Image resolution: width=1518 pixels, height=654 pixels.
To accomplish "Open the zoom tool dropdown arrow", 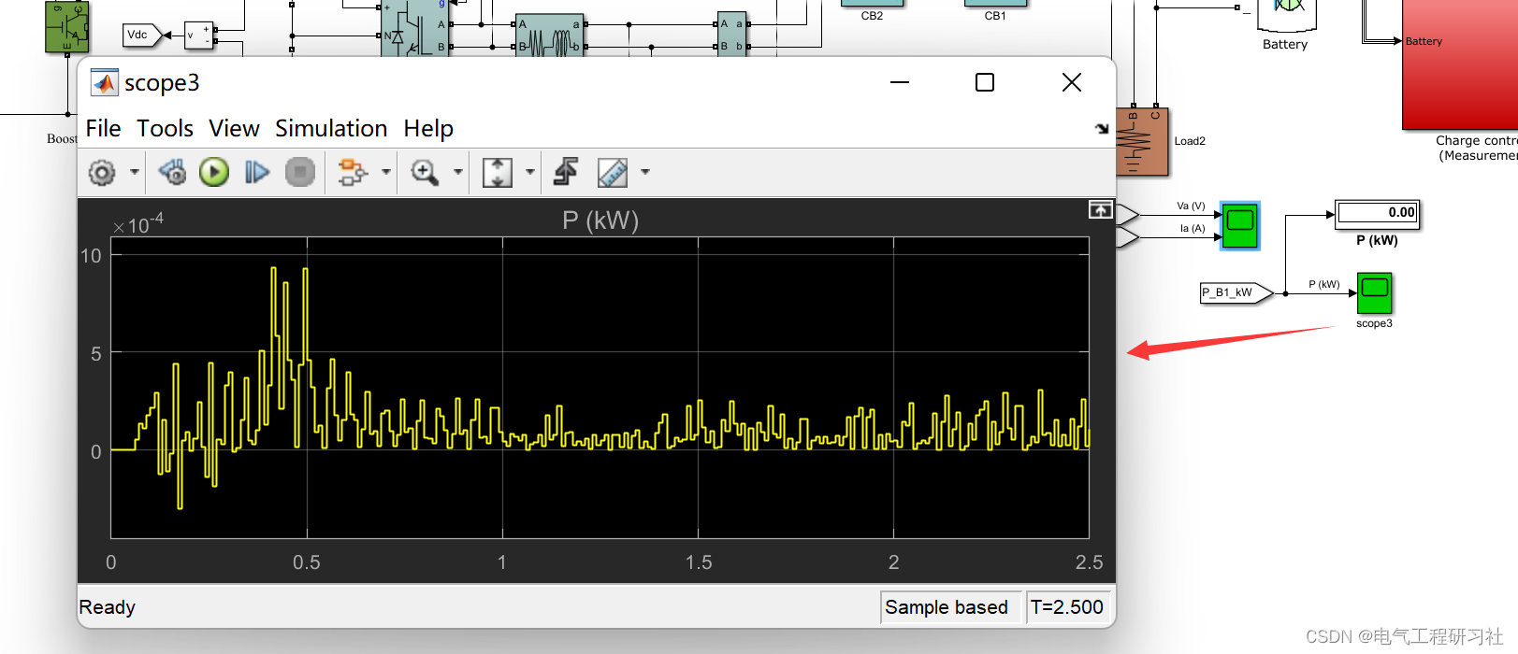I will 457,172.
